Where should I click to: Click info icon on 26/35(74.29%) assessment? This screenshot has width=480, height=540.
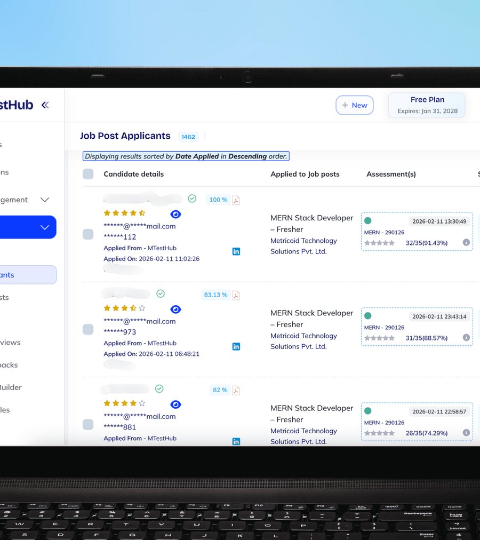click(466, 433)
